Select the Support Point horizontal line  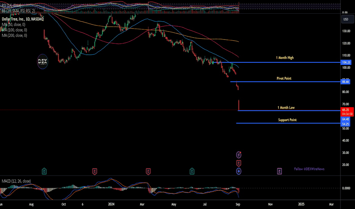click(288, 123)
